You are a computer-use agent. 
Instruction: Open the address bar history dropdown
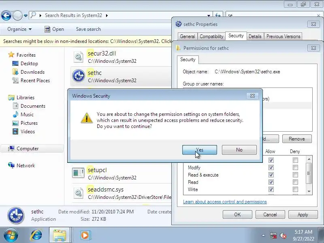pyautogui.click(x=209, y=15)
